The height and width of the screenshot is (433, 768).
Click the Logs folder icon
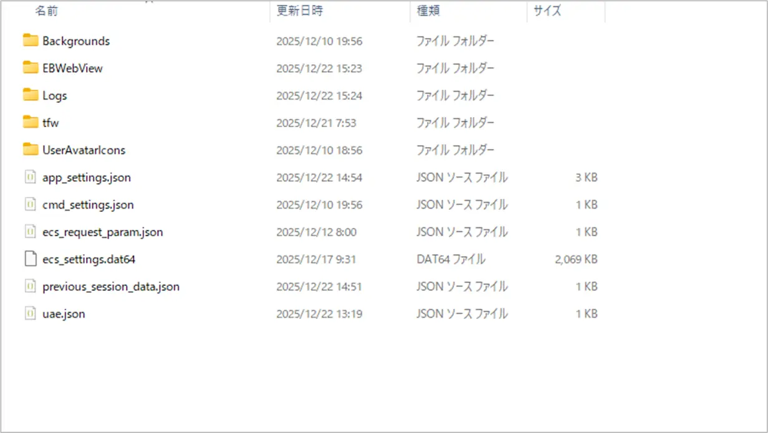pos(31,95)
